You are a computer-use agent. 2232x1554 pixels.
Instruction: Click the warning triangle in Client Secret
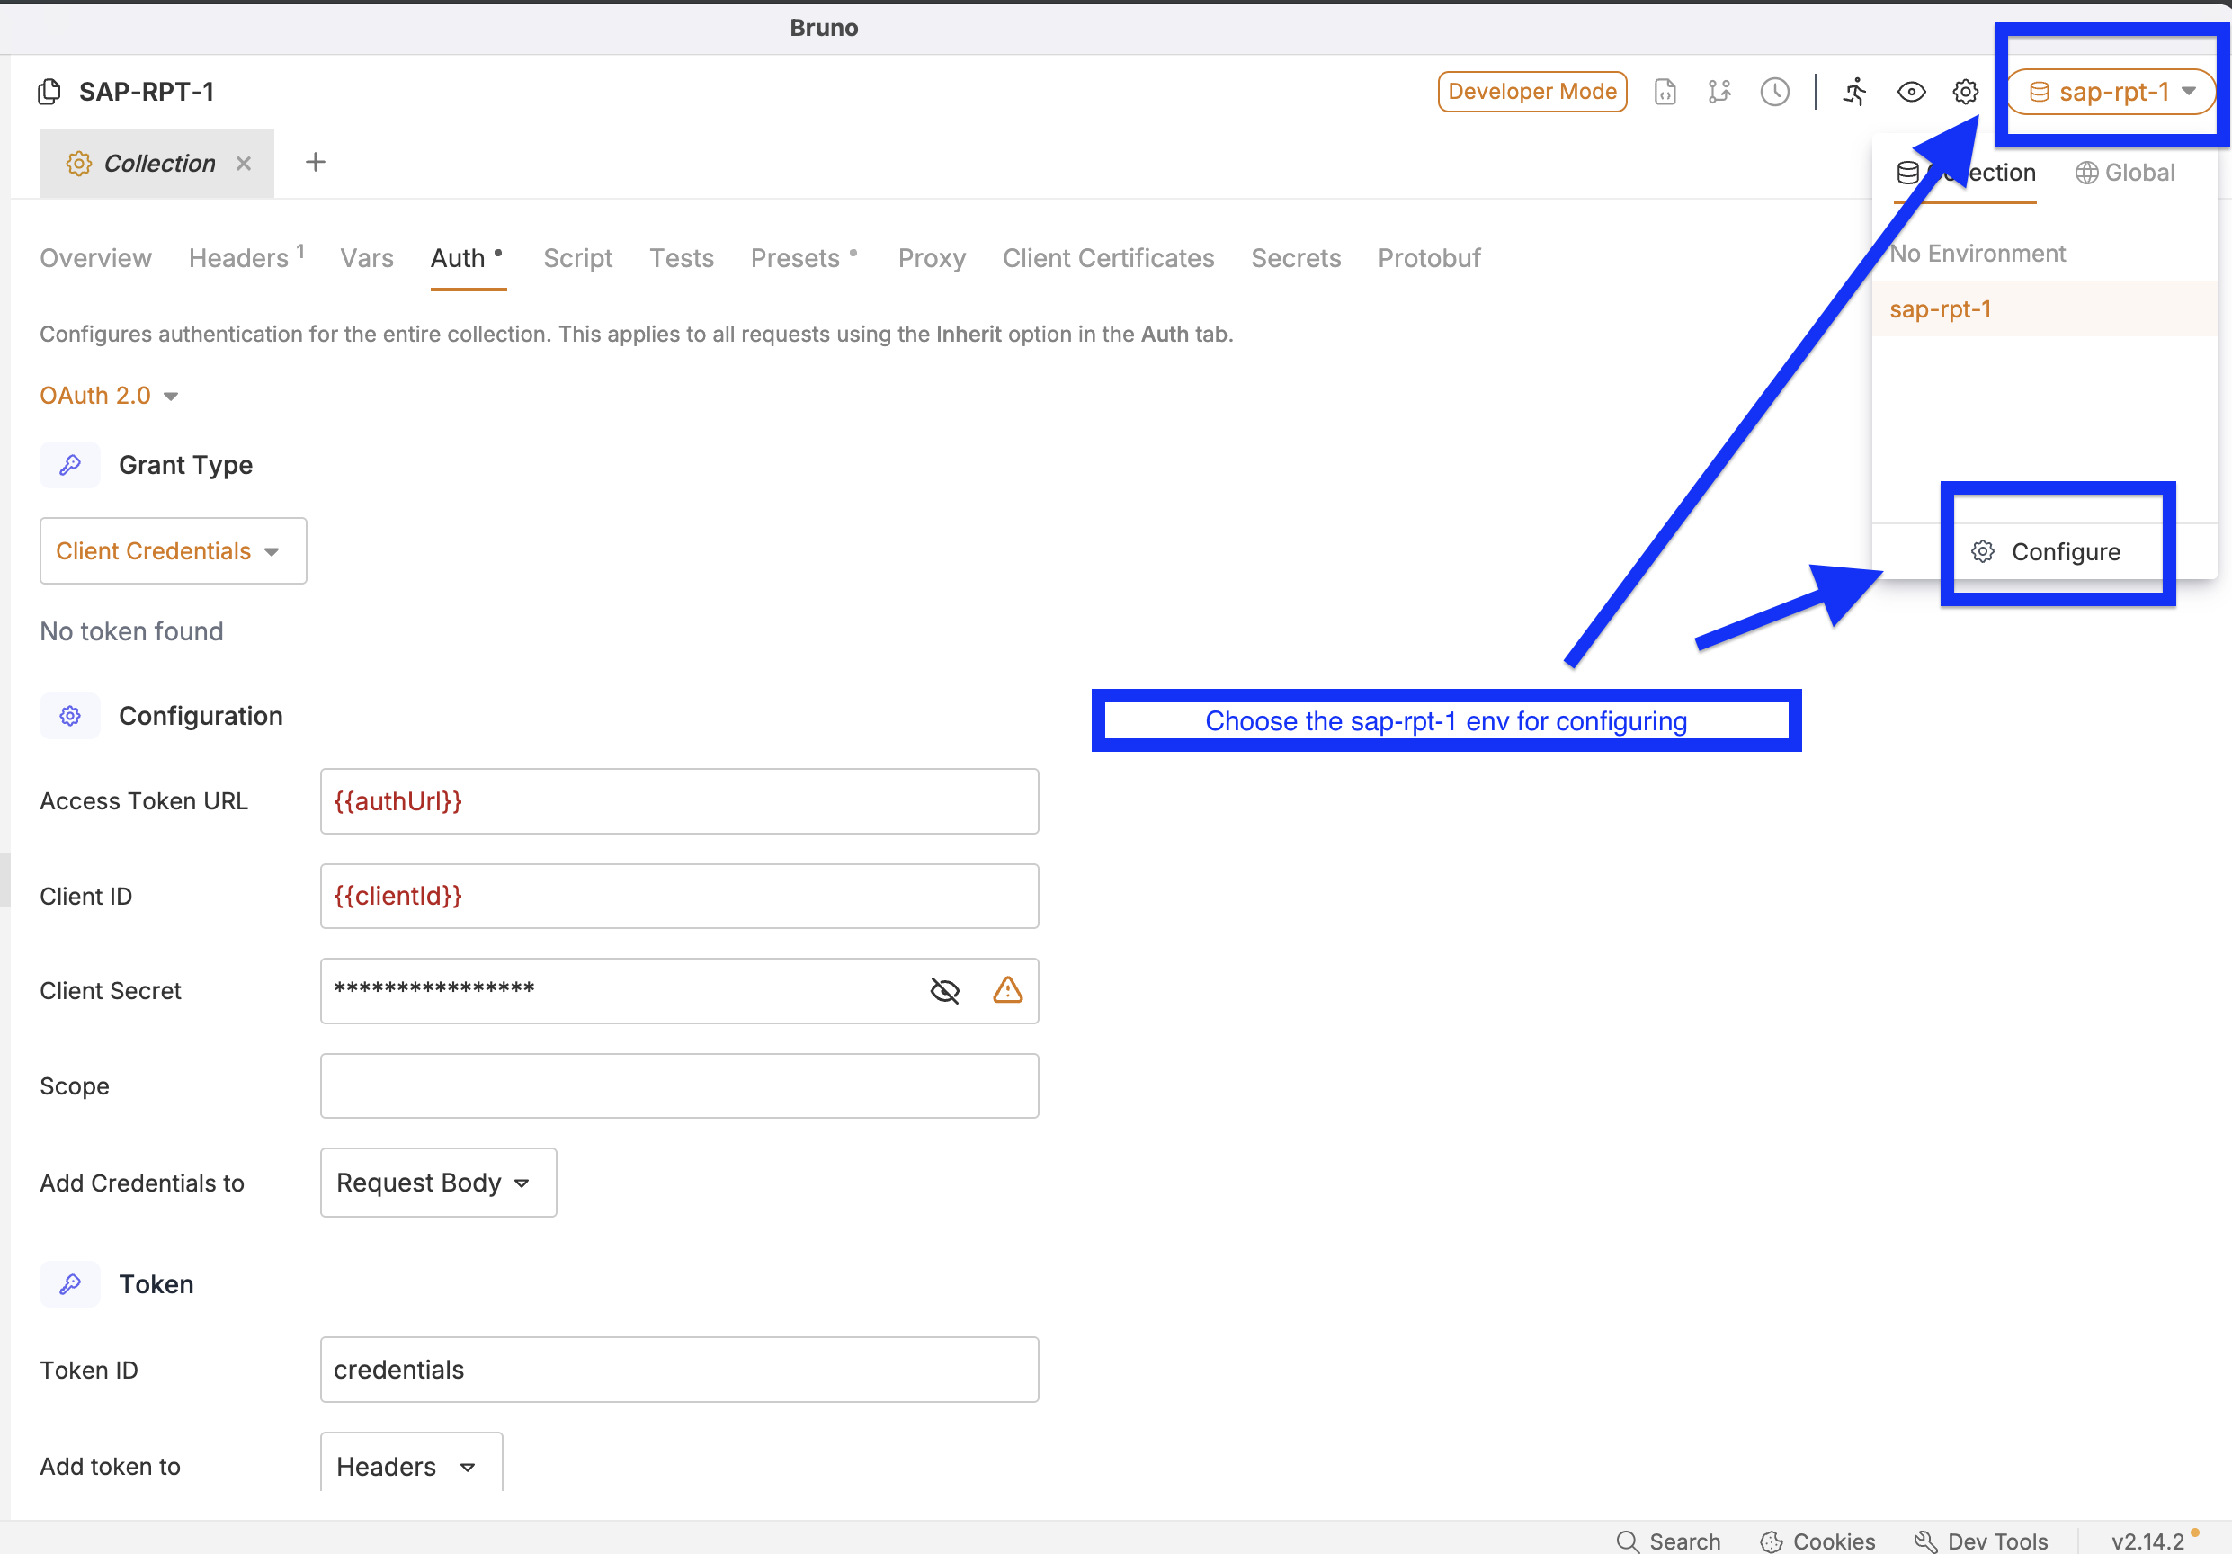point(1008,990)
